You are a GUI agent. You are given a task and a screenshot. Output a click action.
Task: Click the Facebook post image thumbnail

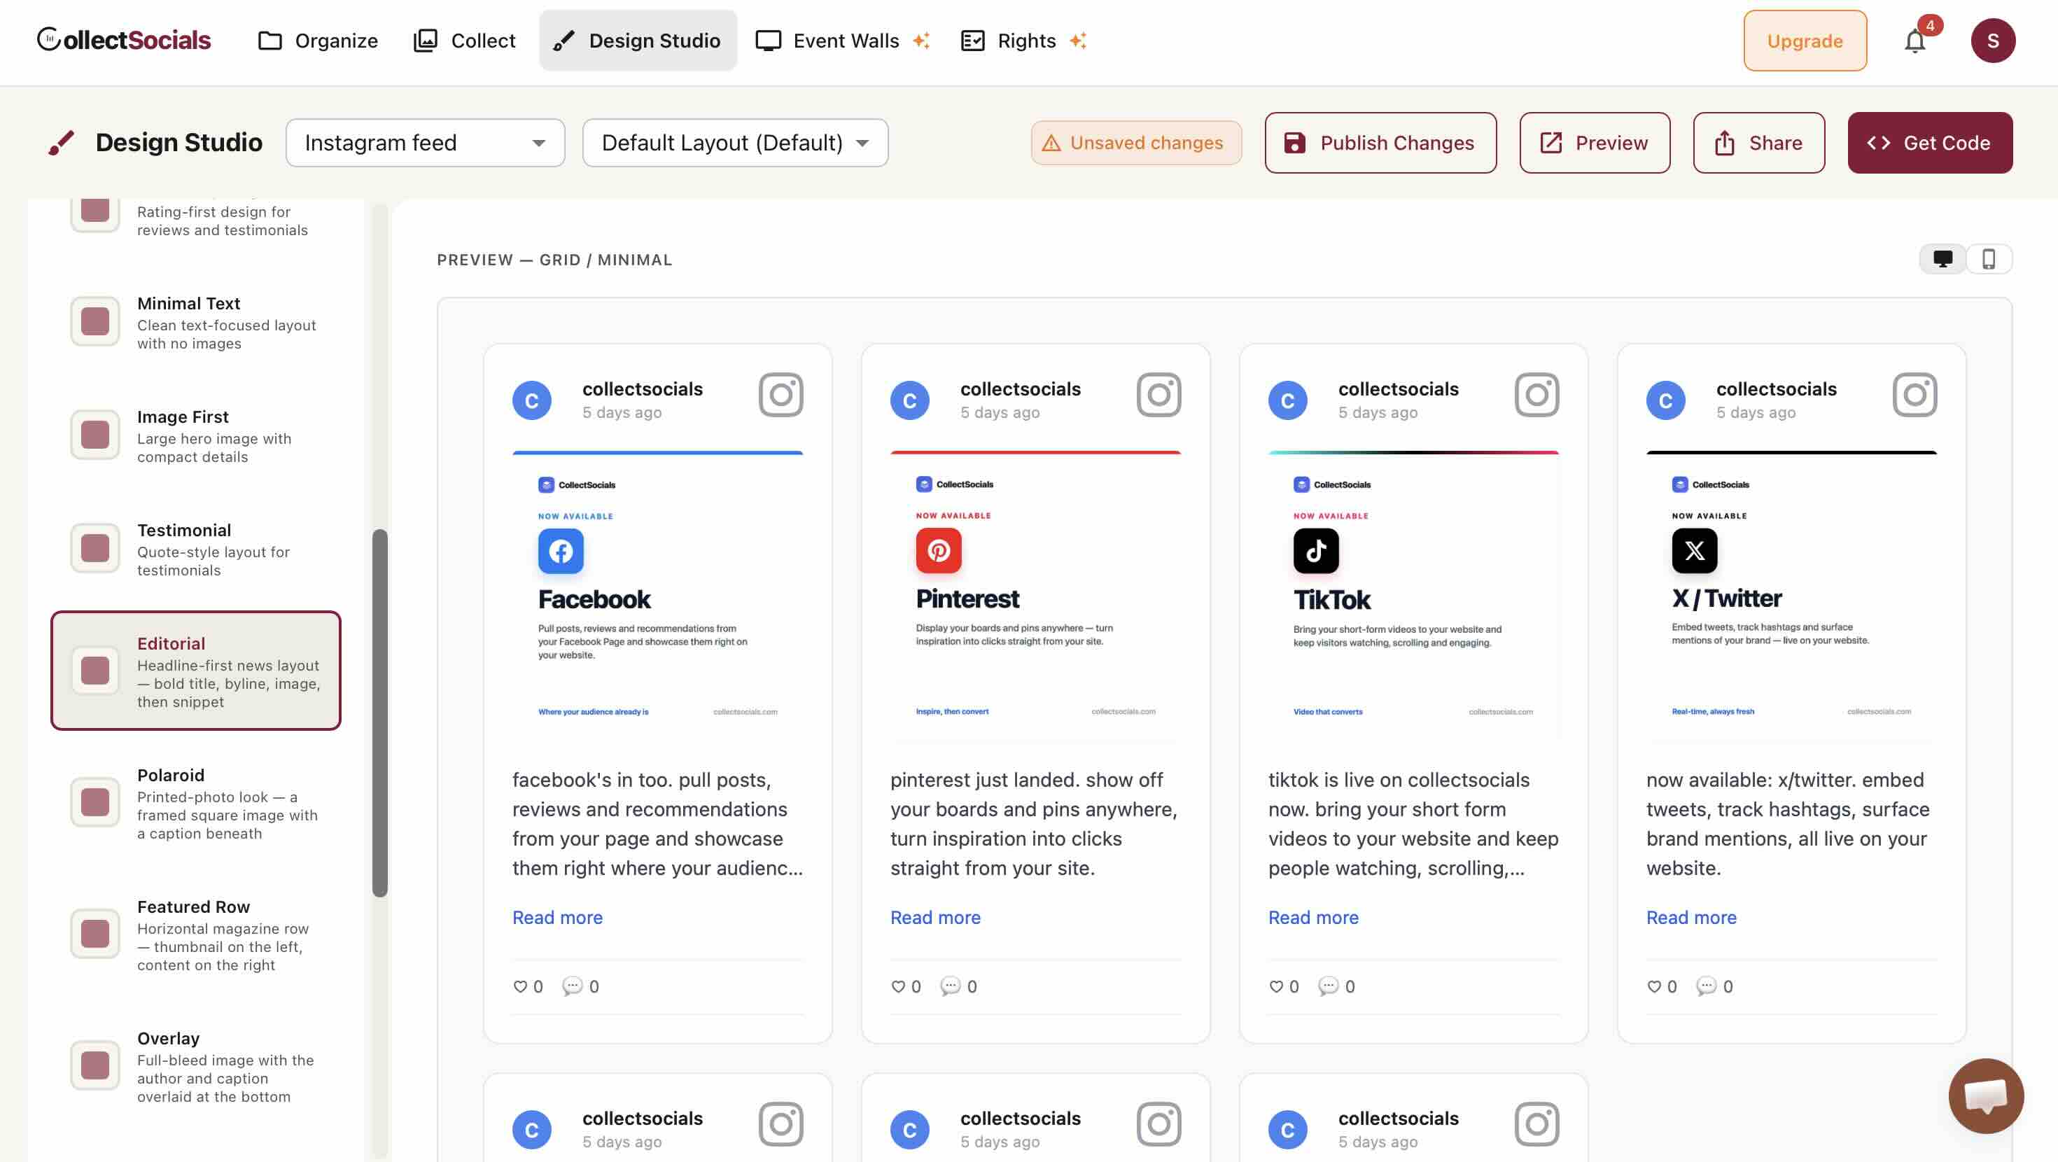click(x=657, y=597)
